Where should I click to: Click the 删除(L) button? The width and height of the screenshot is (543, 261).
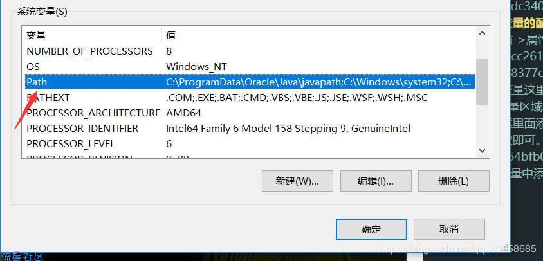tap(454, 181)
